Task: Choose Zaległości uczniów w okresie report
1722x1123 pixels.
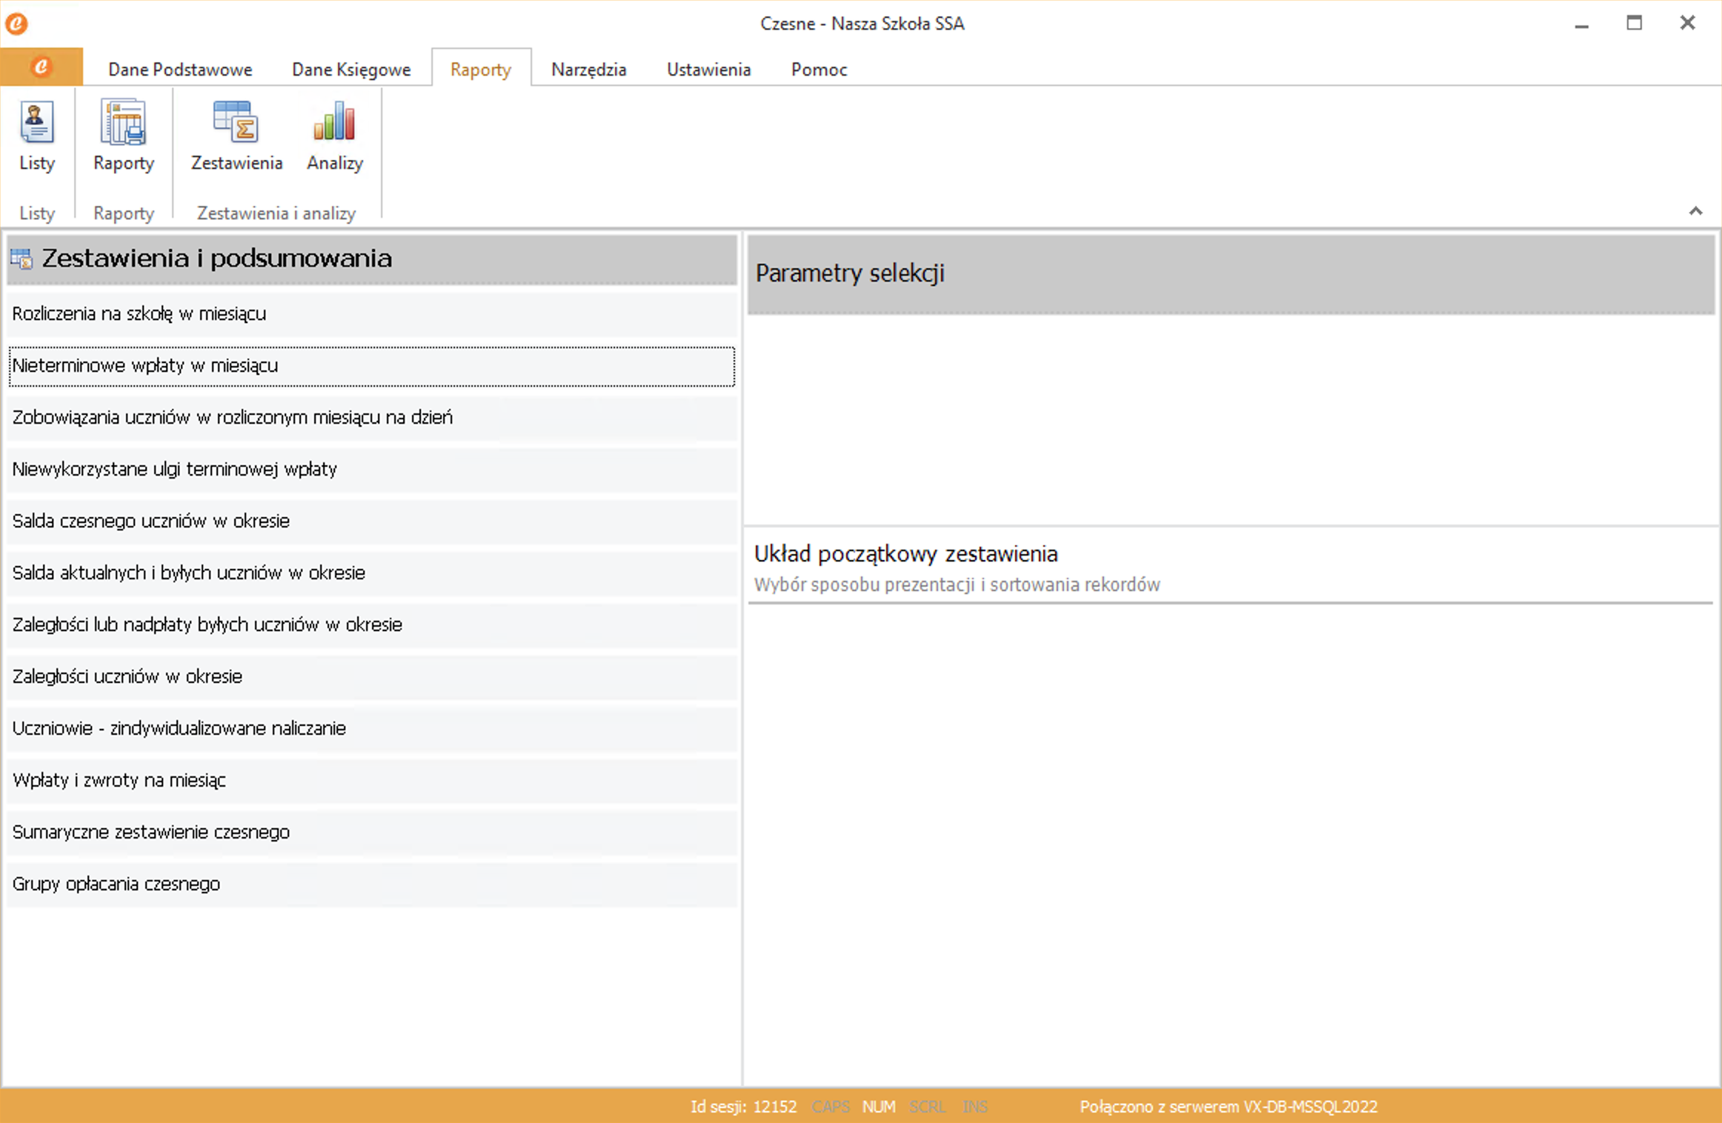Action: pyautogui.click(x=127, y=677)
